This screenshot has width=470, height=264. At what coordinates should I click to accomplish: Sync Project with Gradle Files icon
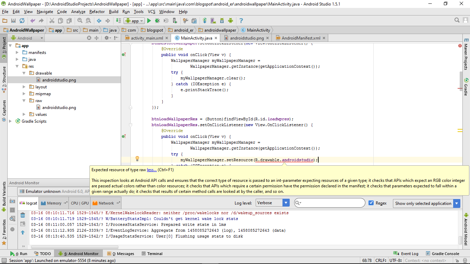tap(205, 21)
